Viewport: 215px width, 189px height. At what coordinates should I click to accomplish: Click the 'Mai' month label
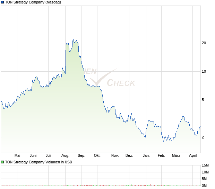pos(17,155)
